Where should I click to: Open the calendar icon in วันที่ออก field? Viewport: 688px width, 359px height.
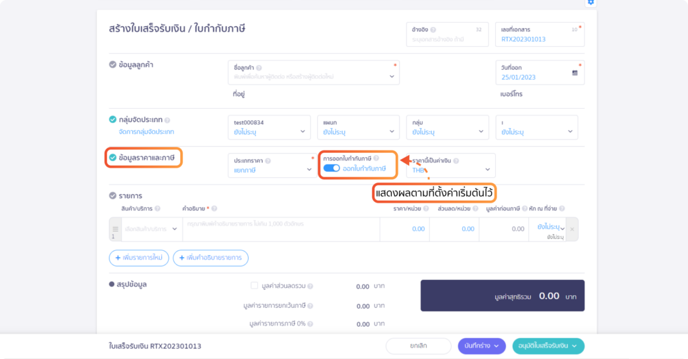pyautogui.click(x=574, y=72)
